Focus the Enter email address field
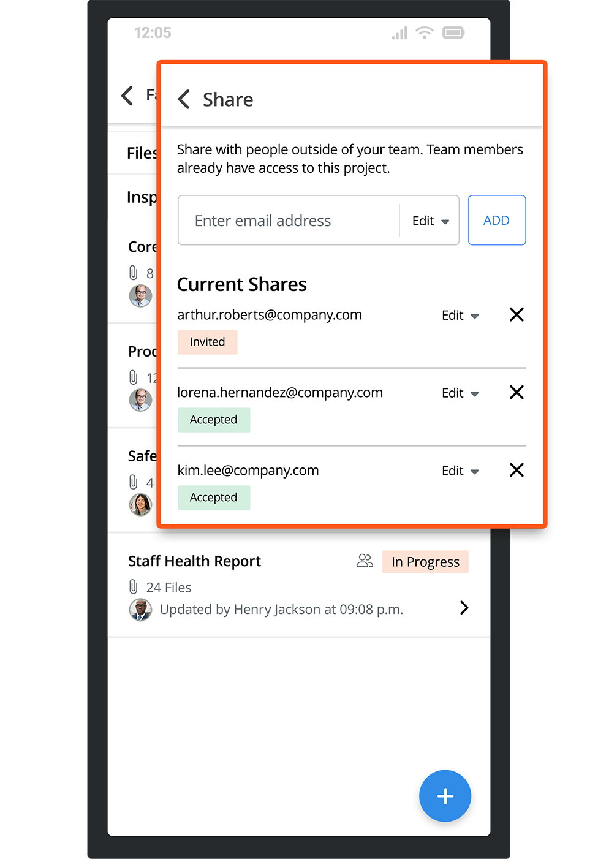The image size is (598, 859). click(x=288, y=221)
